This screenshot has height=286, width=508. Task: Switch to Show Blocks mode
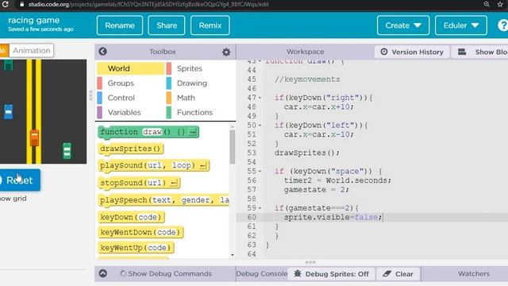click(480, 52)
